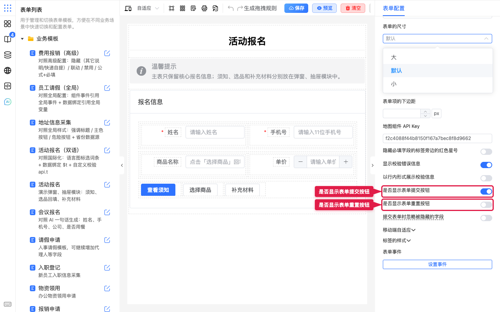Viewport: 500px width, 312px height.
Task: Click the red 清空 button
Action: [353, 8]
